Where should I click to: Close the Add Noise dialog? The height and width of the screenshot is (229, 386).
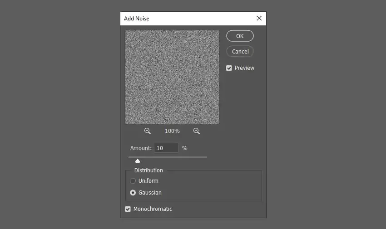tap(259, 18)
